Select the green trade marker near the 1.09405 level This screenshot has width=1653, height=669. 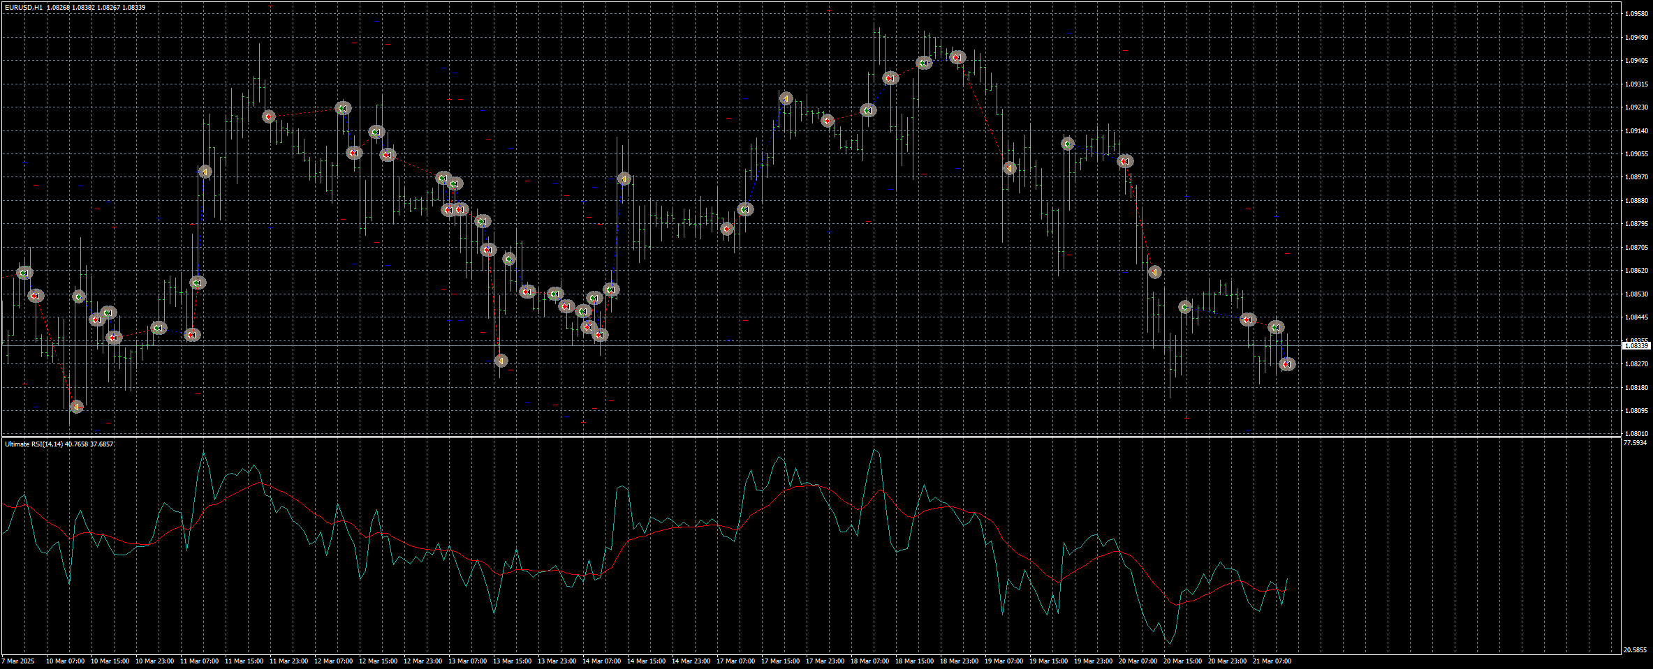point(924,63)
